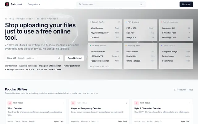Open the Swizztool home link
Screen dimensions: 198x124
coord(14,4)
